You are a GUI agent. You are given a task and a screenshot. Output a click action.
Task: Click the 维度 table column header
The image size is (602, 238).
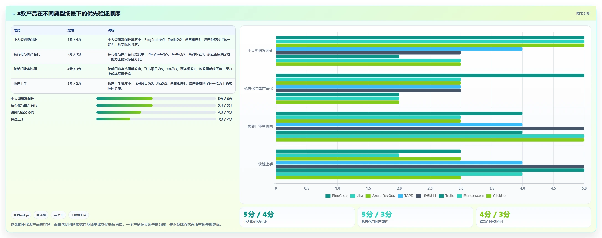tap(17, 30)
